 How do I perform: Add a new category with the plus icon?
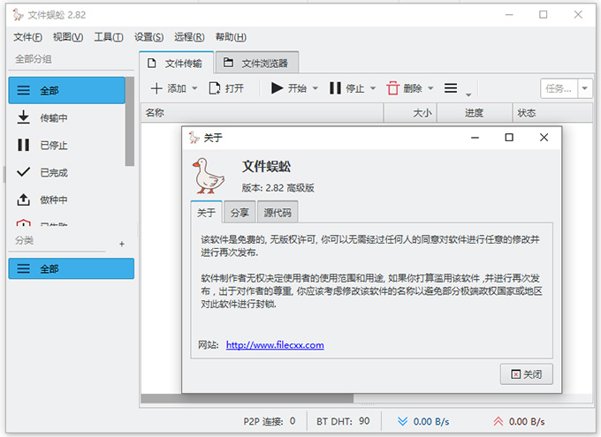pyautogui.click(x=121, y=244)
